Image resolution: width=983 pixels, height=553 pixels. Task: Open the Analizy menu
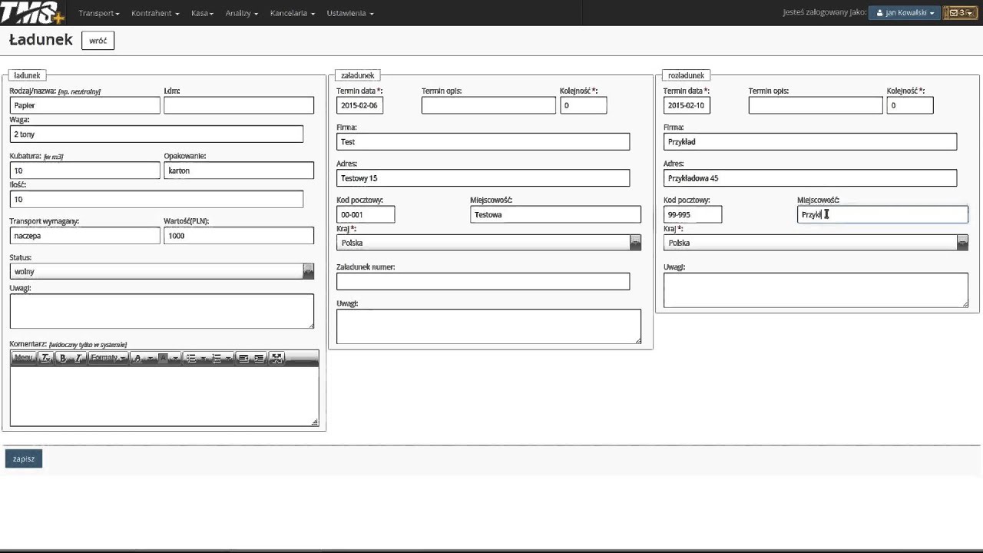click(242, 13)
